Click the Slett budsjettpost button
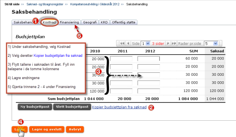This screenshot has height=137, width=236. (x=72, y=107)
